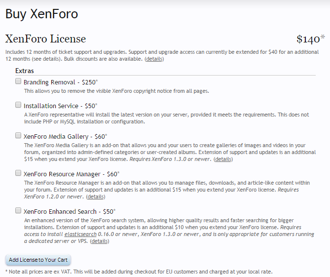Click the 'Installation Service - $50' label text
330x277 pixels.
[60, 106]
